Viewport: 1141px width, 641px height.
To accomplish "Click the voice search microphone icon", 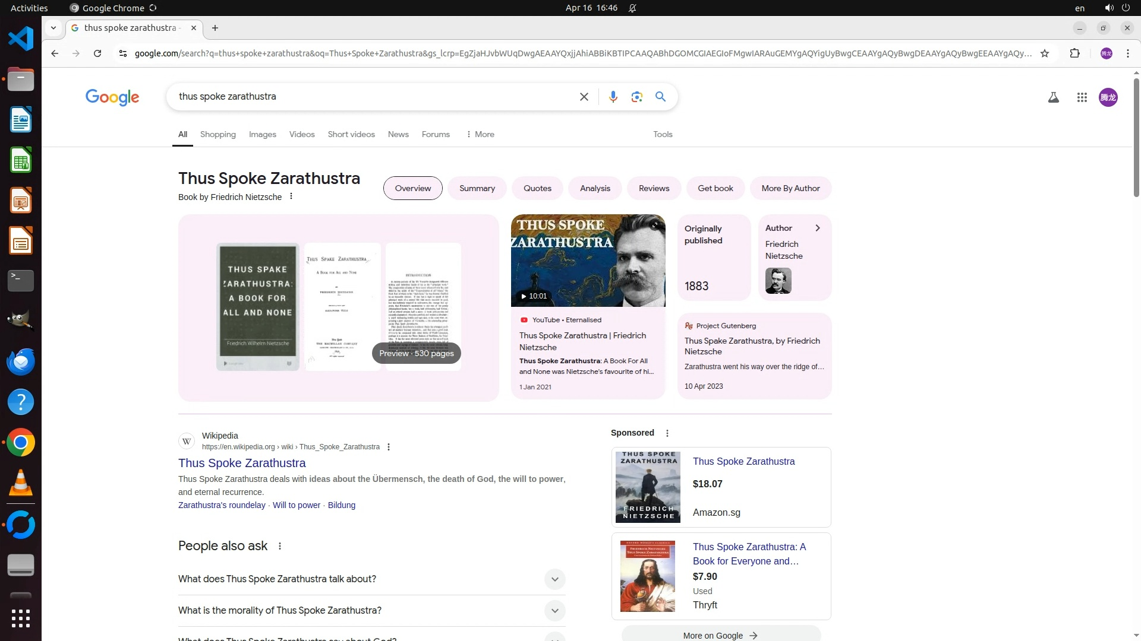I will [x=613, y=97].
